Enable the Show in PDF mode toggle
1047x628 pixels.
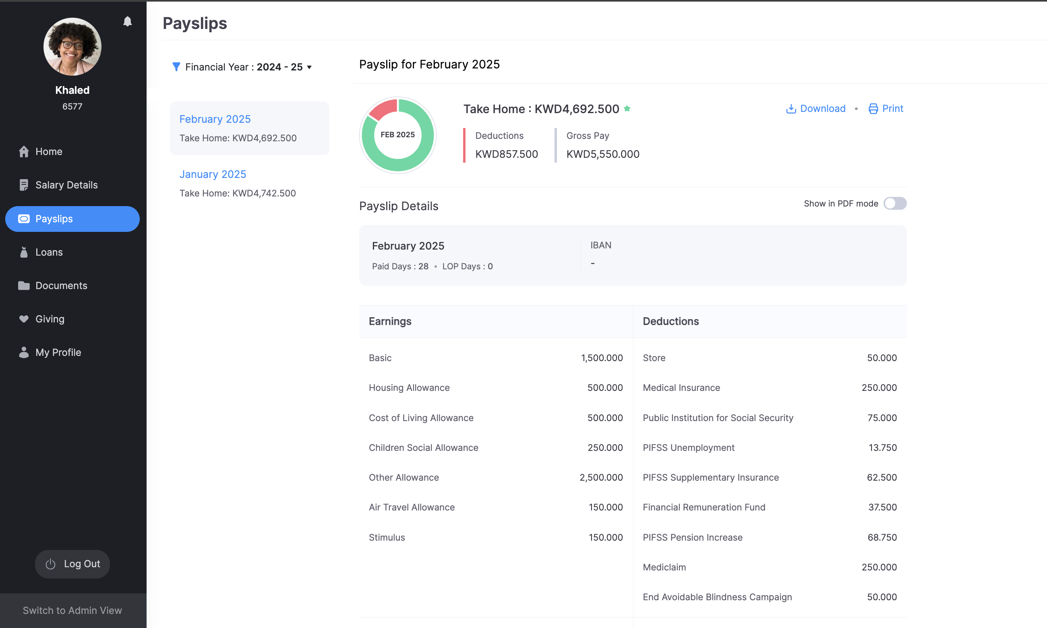[x=895, y=204]
